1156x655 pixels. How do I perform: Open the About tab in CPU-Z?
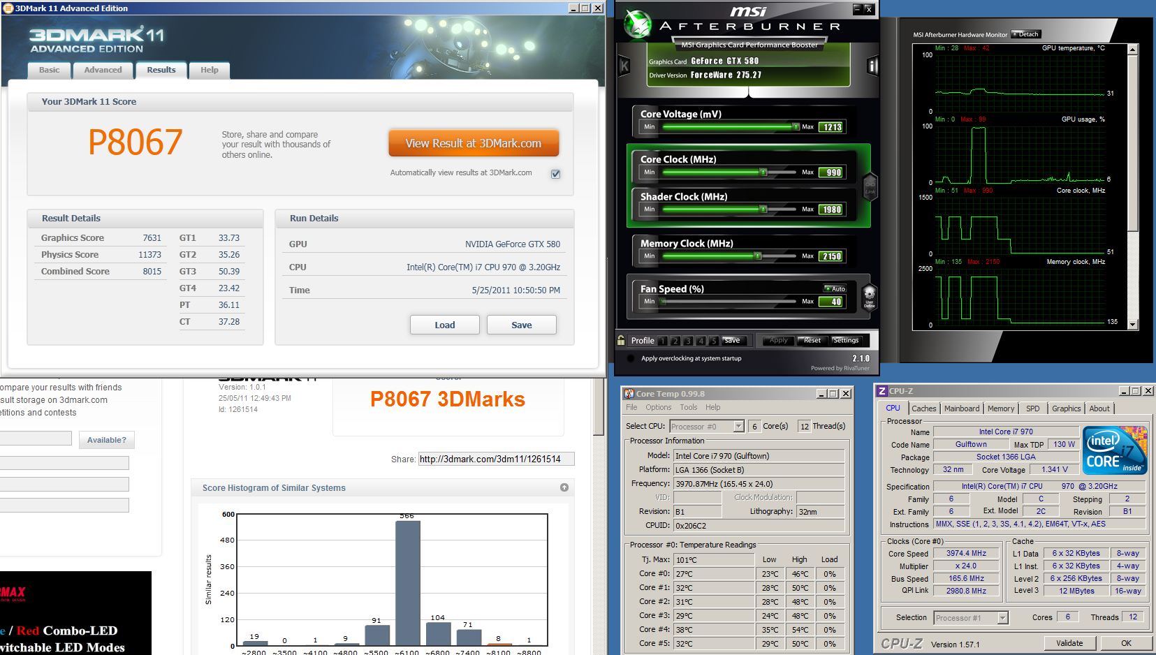point(1099,409)
